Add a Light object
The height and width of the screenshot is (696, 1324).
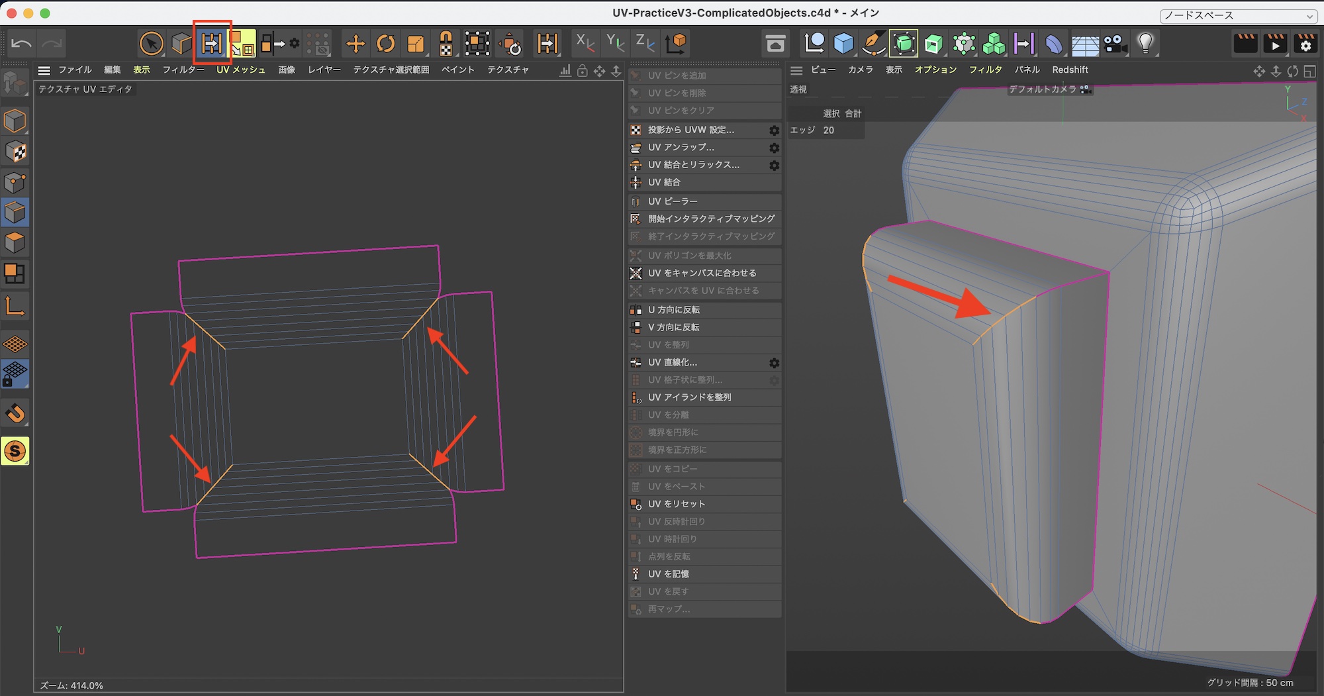[1145, 44]
